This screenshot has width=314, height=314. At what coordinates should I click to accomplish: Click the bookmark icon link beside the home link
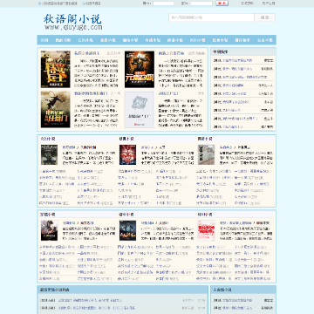pyautogui.click(x=84, y=3)
